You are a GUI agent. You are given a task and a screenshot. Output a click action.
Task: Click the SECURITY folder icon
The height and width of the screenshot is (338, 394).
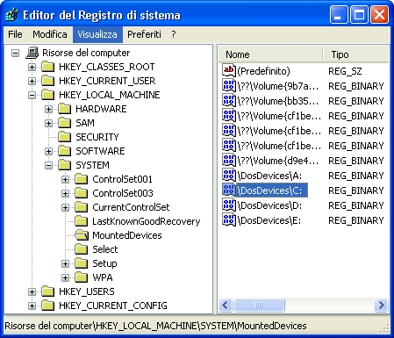(64, 137)
